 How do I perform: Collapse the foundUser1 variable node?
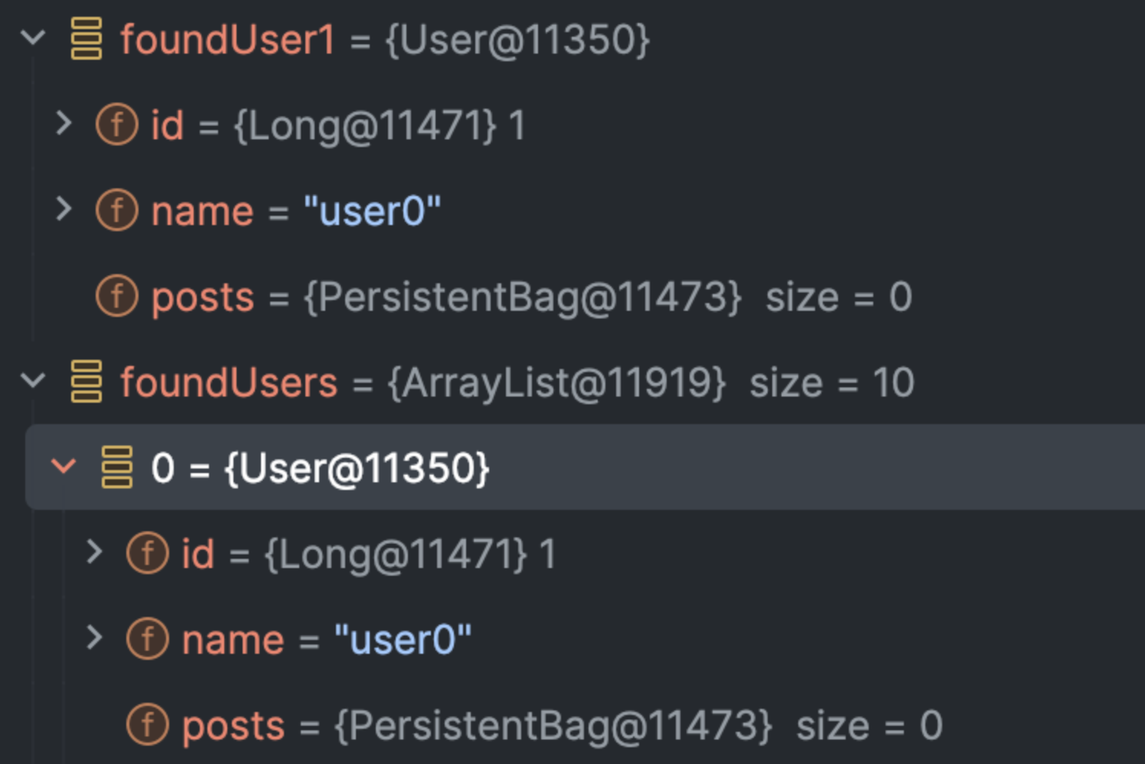pos(33,37)
